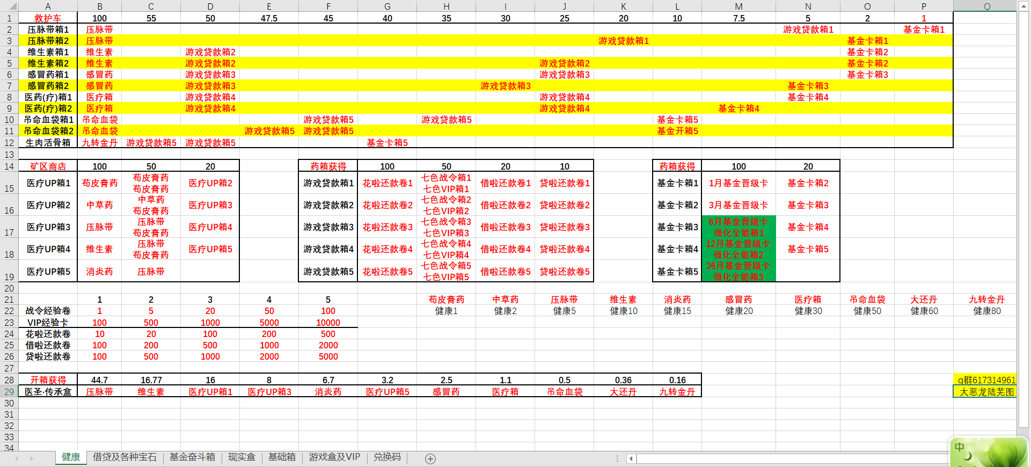Image resolution: width=1031 pixels, height=467 pixels.
Task: Select row 13 header
Action: (9, 155)
